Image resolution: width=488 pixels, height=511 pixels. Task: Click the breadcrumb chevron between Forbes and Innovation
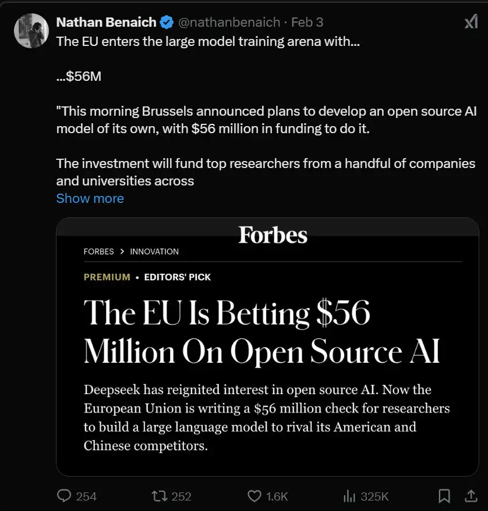point(122,252)
